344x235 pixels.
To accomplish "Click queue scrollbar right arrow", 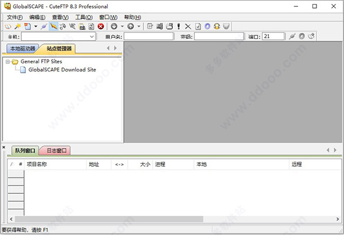I will click(338, 219).
